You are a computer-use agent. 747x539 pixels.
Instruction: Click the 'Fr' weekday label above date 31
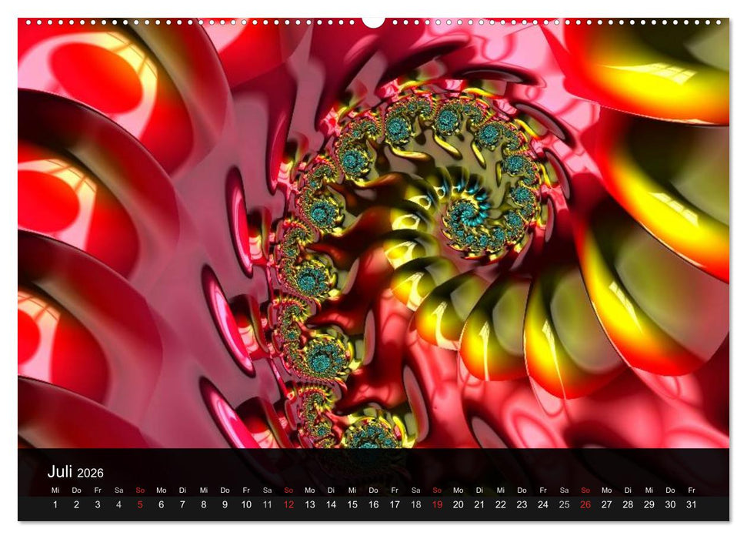pyautogui.click(x=692, y=490)
